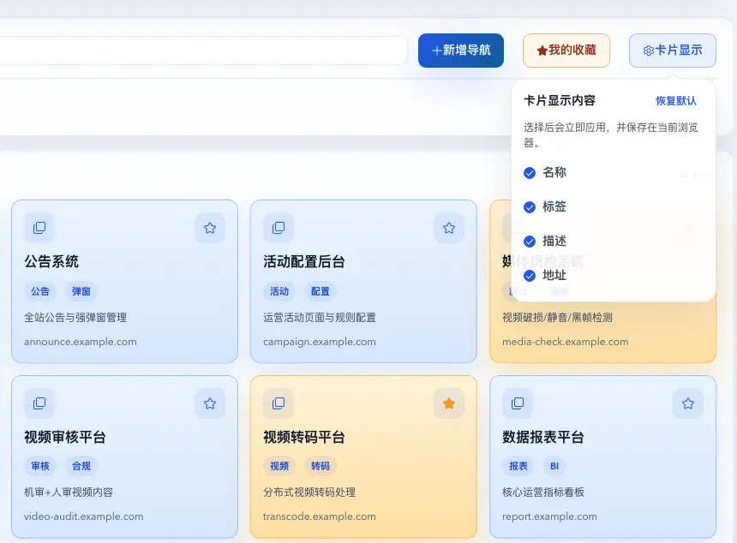Click announce.example.com address
Screen dimensions: 737x543
tap(81, 342)
